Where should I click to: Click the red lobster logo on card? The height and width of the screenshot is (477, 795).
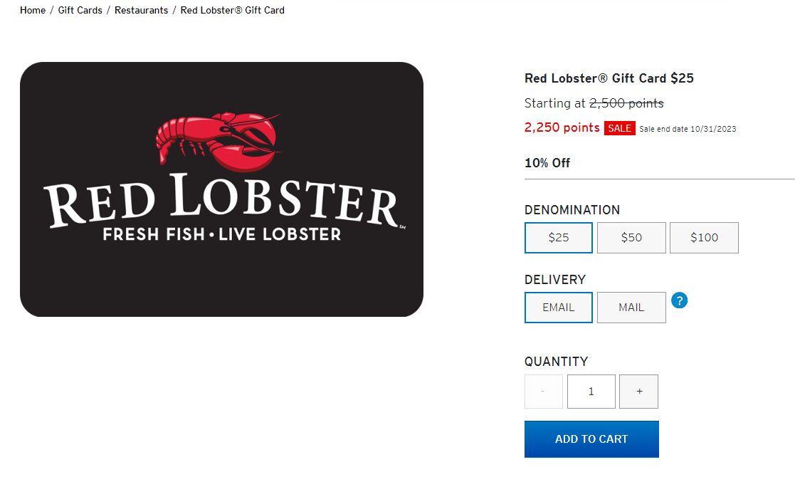point(219,142)
